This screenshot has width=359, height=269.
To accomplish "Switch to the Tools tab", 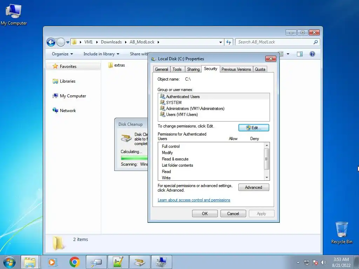I will point(177,69).
